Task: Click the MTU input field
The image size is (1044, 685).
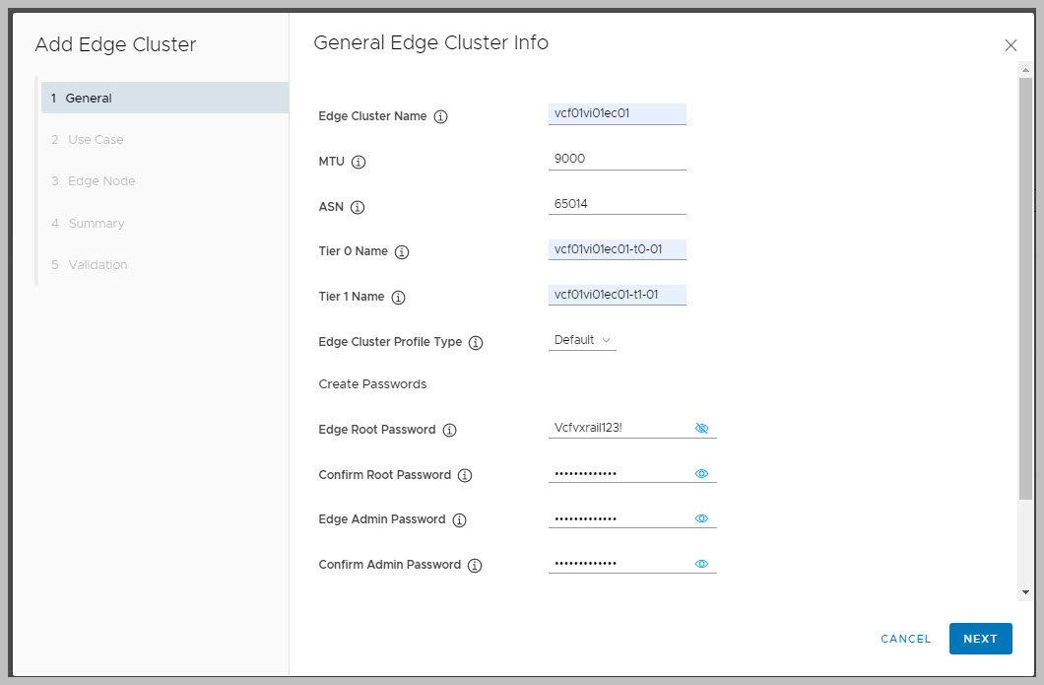Action: pyautogui.click(x=617, y=158)
